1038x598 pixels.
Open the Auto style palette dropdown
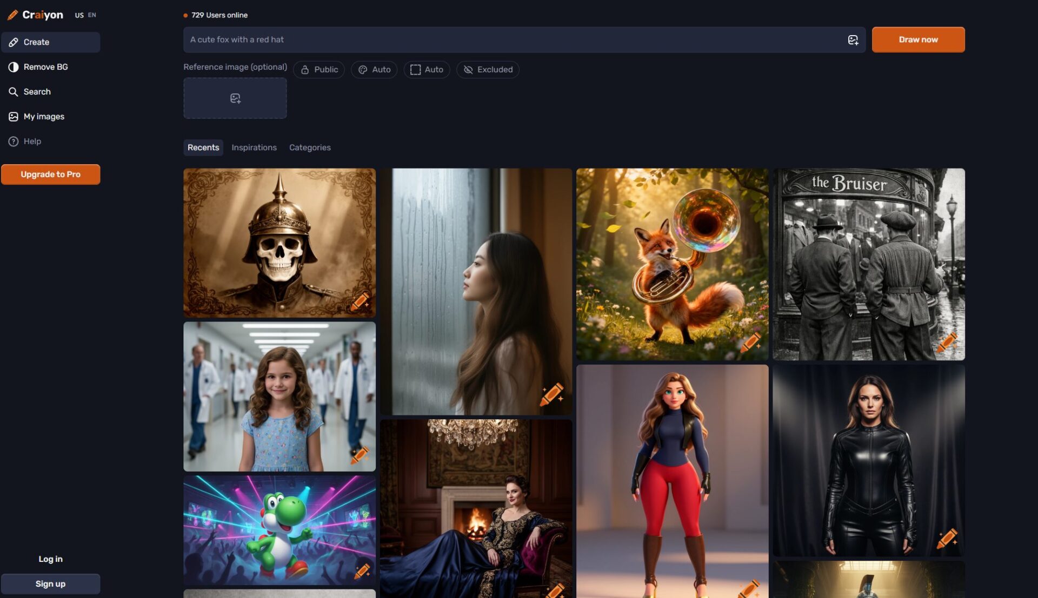tap(374, 70)
